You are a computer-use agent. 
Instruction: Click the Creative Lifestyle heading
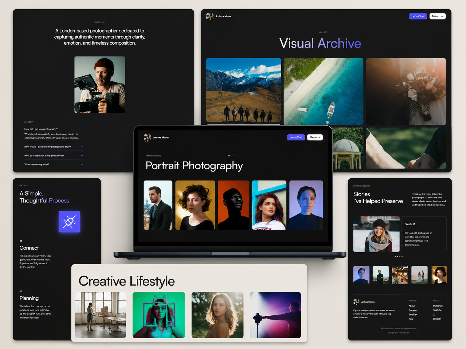click(126, 281)
